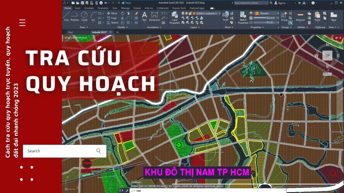Image resolution: width=344 pixels, height=193 pixels.
Task: Toggle a layer's lightbulb visibility in Layers panel
Action: (x=183, y=13)
